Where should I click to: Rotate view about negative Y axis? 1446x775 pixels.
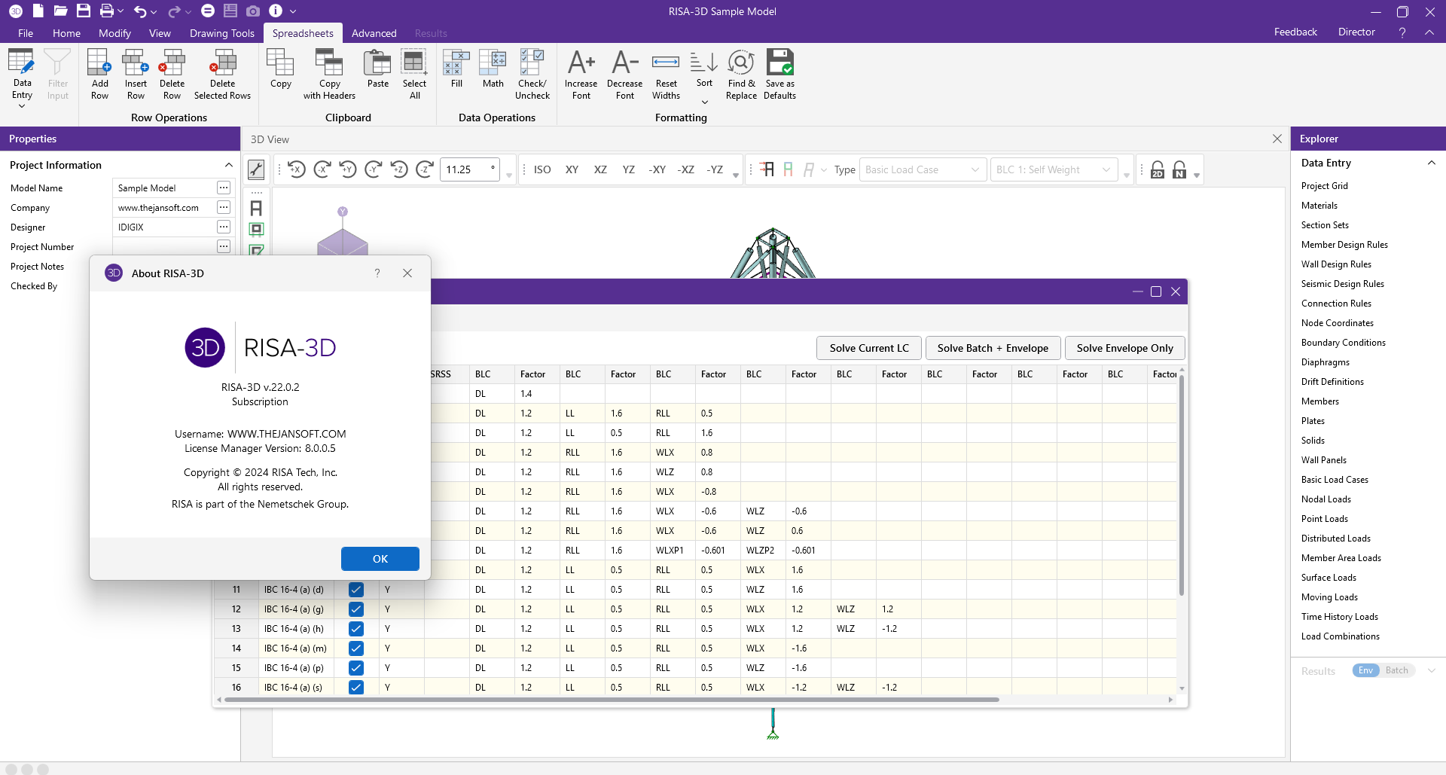[x=374, y=169]
